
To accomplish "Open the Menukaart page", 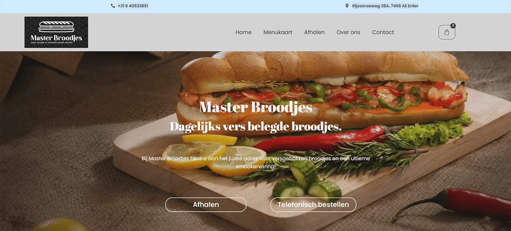I will (x=278, y=32).
